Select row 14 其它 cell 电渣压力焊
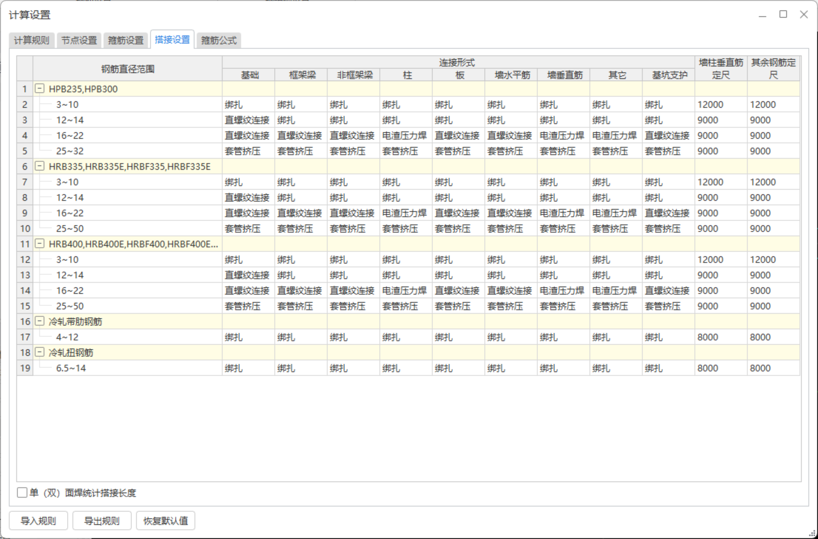 click(616, 290)
